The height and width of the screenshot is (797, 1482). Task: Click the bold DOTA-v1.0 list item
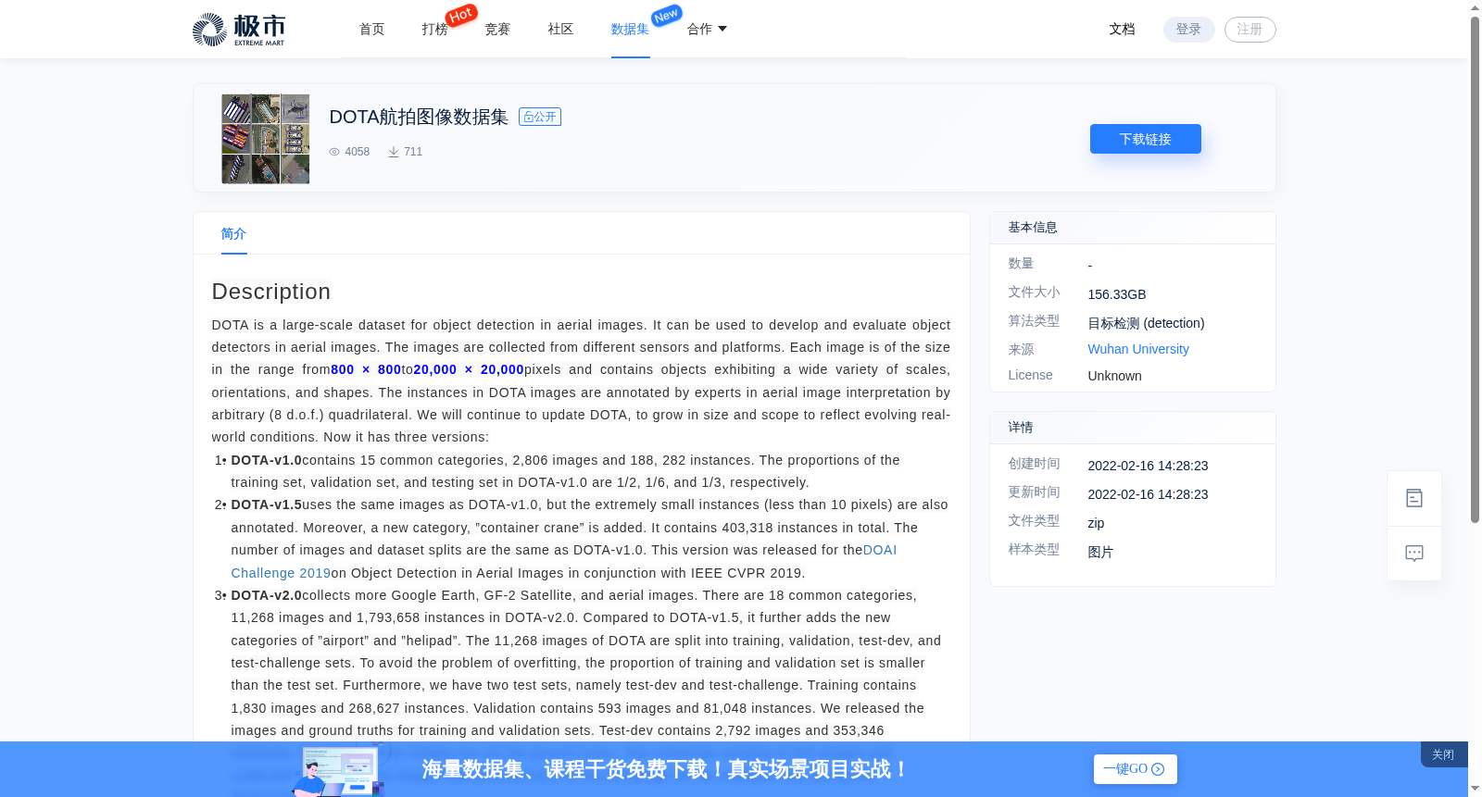[x=267, y=460]
